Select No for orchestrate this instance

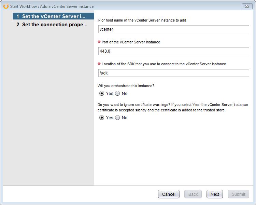(x=117, y=94)
